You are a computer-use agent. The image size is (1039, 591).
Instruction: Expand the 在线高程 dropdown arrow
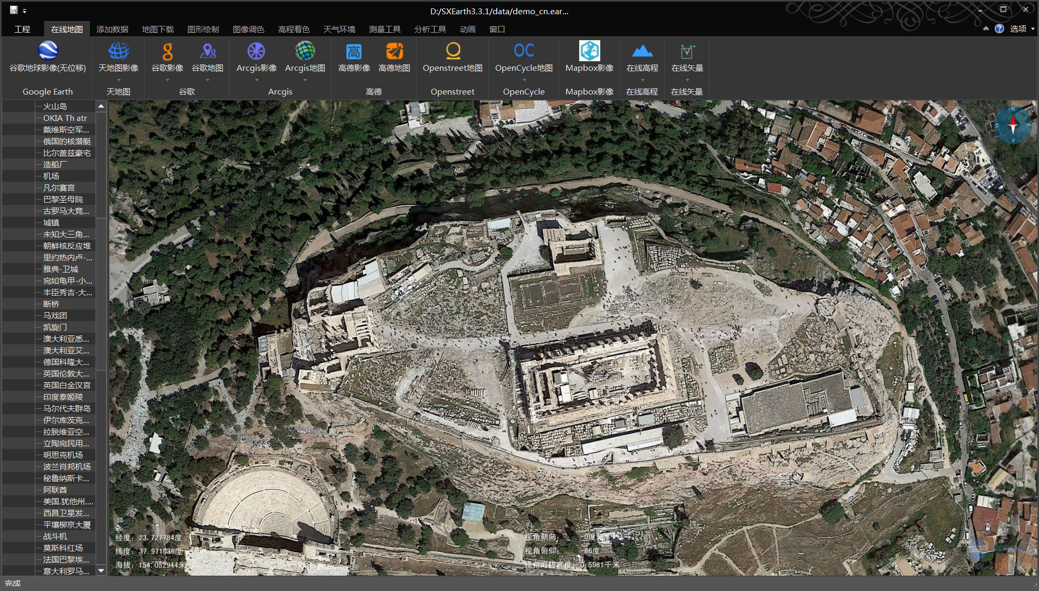click(642, 80)
